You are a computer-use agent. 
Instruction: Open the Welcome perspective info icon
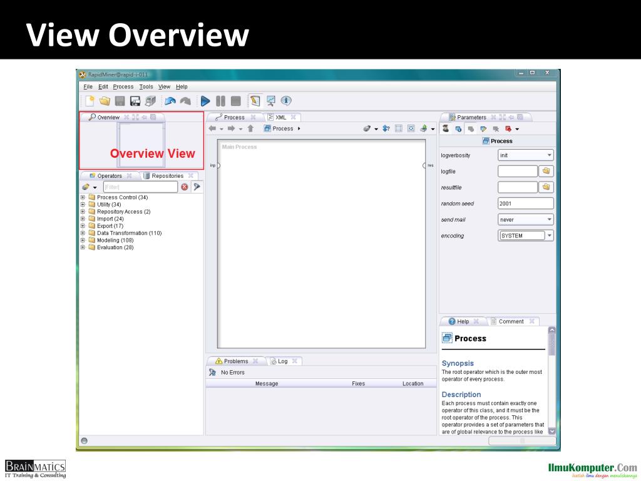tap(286, 101)
